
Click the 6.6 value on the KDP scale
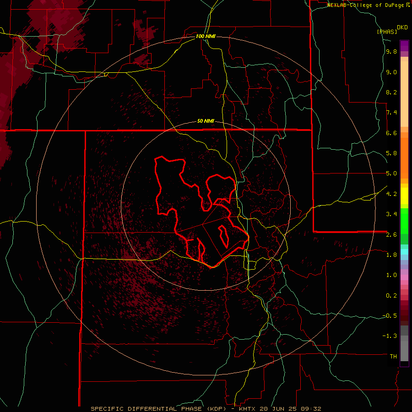pos(391,133)
